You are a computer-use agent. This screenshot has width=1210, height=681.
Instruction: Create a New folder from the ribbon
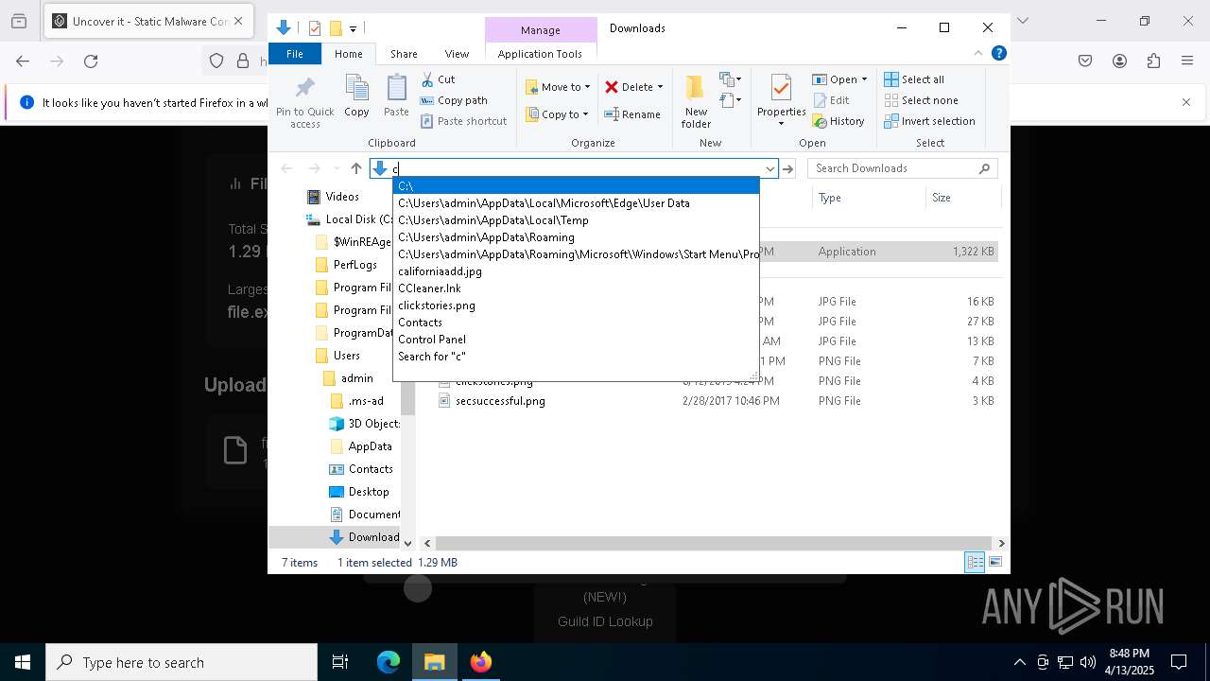pyautogui.click(x=696, y=101)
